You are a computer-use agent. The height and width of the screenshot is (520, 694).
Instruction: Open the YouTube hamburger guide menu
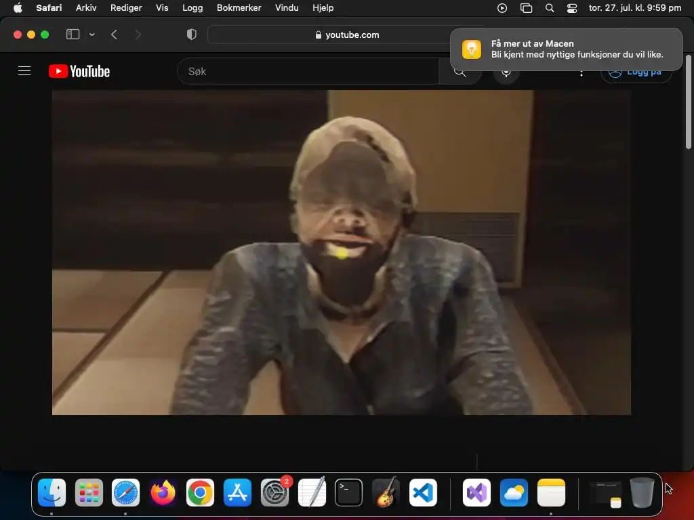24,71
